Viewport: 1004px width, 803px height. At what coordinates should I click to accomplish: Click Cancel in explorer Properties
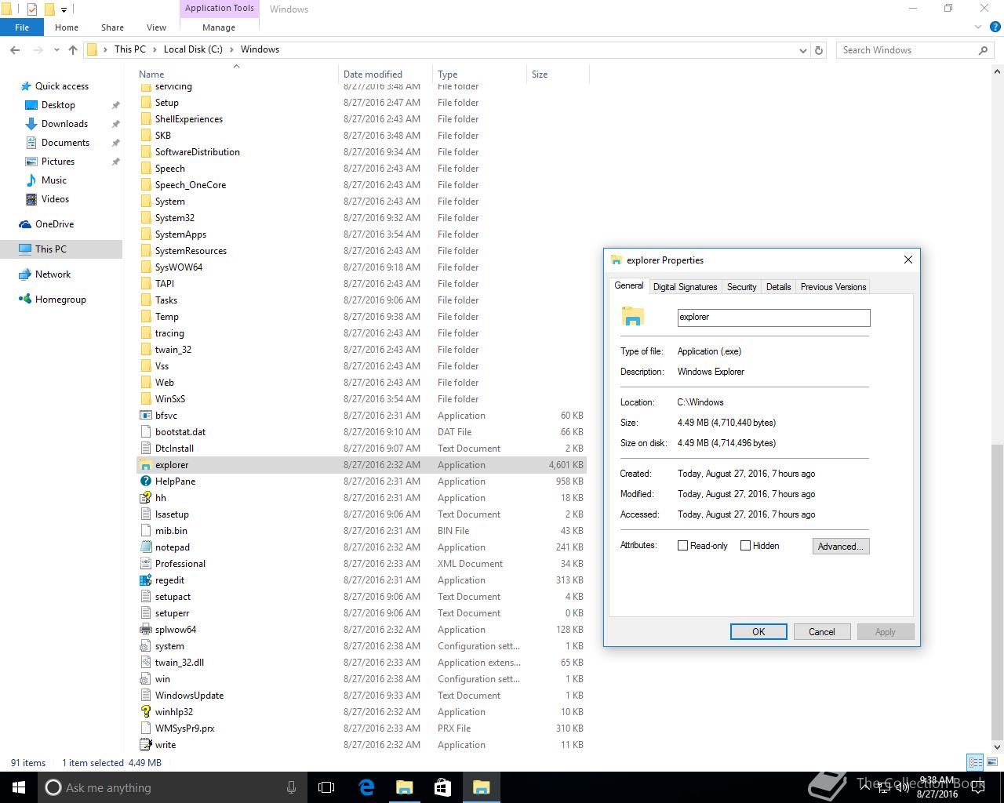[822, 632]
